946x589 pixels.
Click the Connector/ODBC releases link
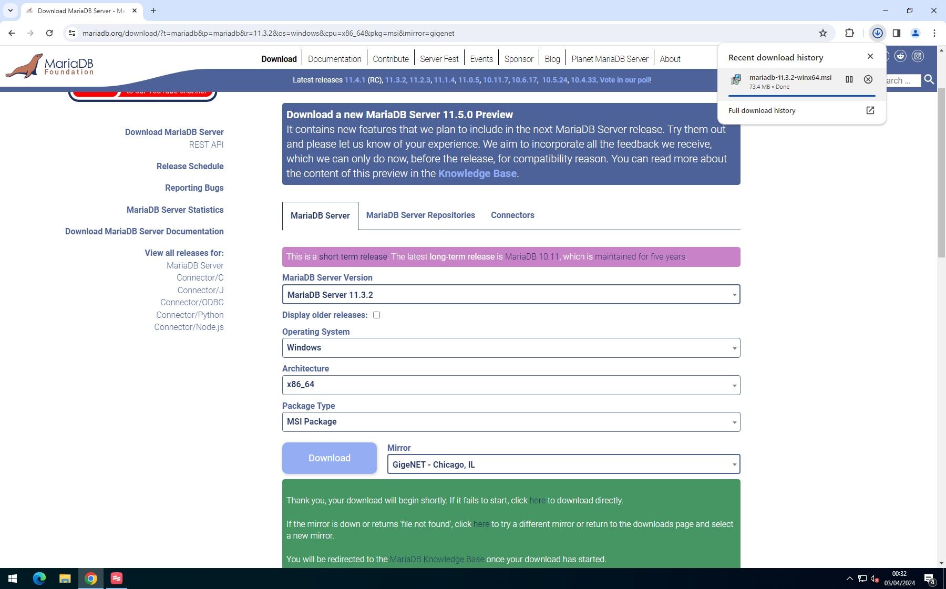[x=192, y=303]
